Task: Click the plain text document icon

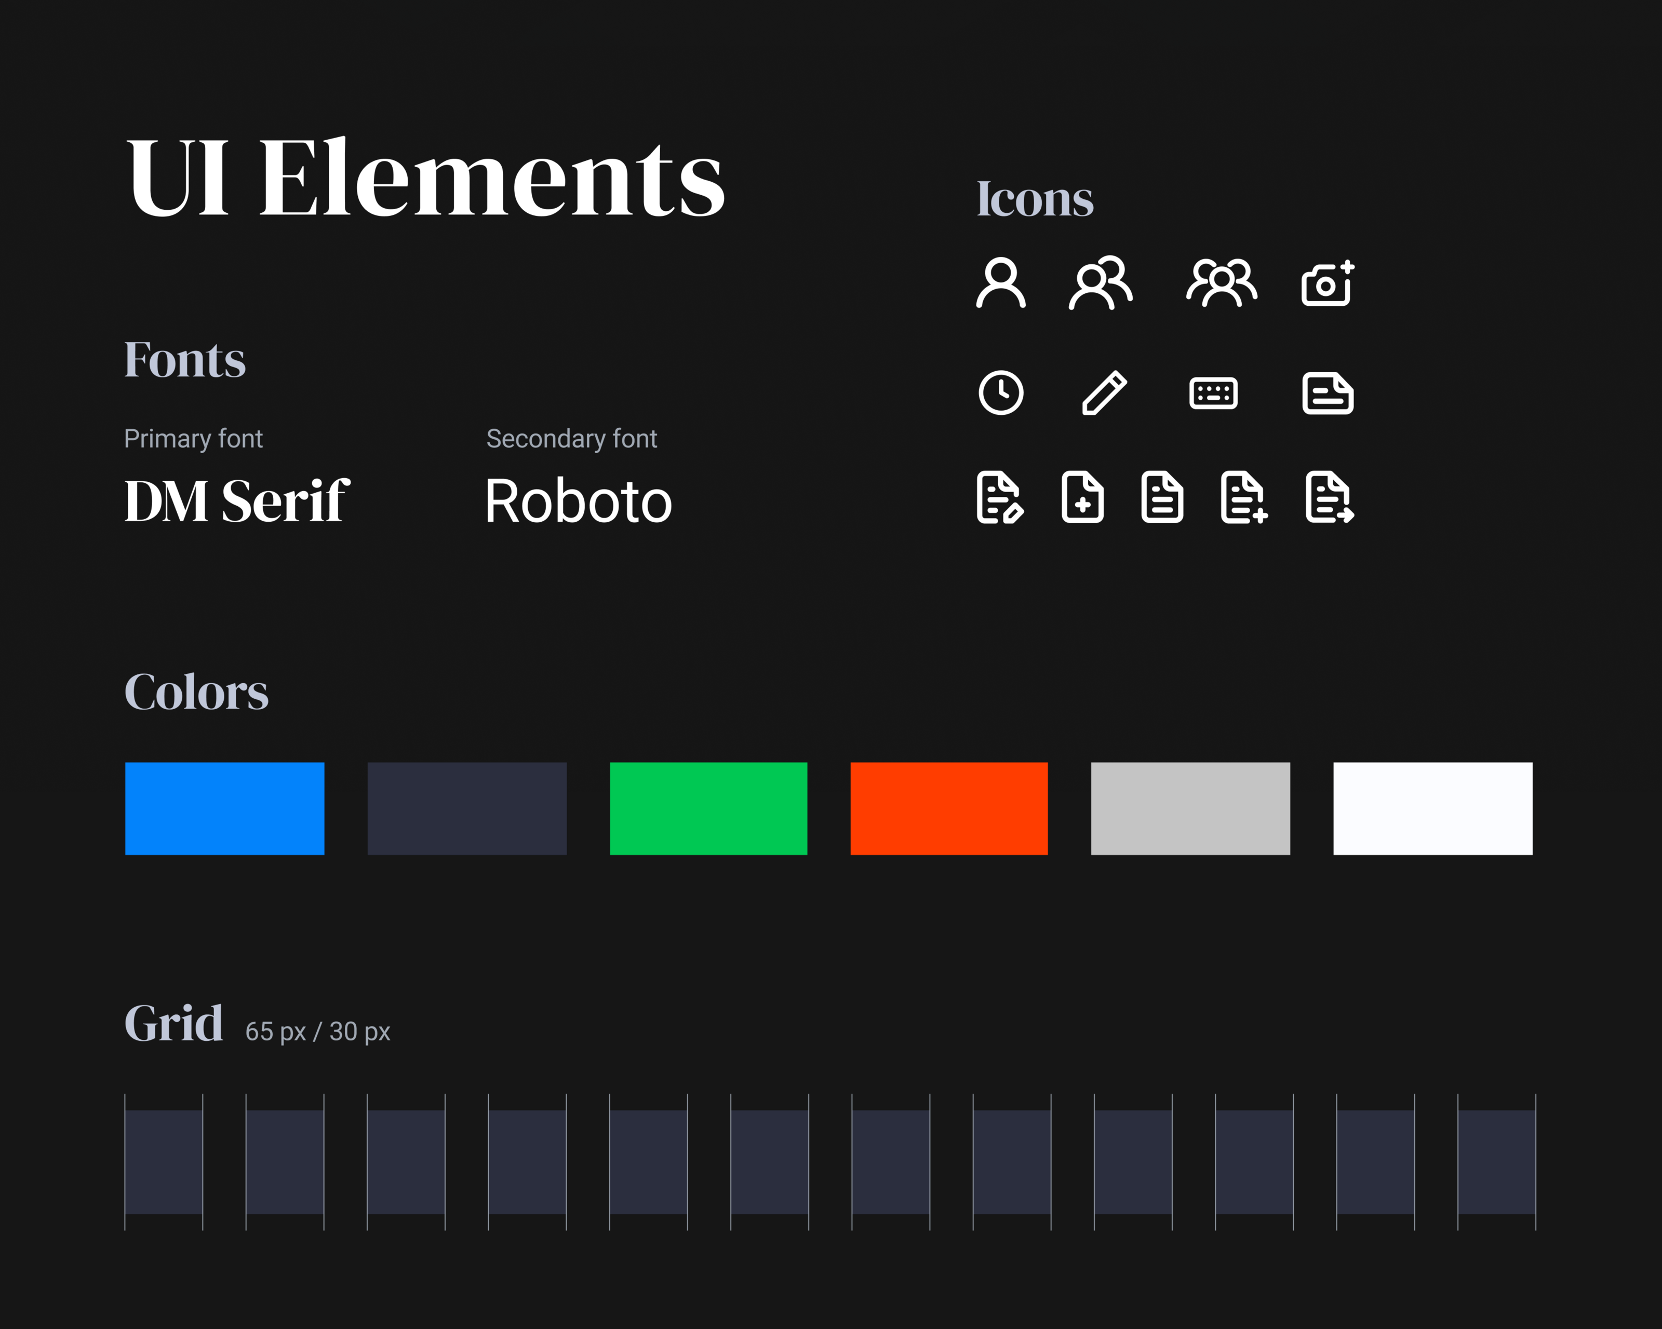Action: 1162,498
